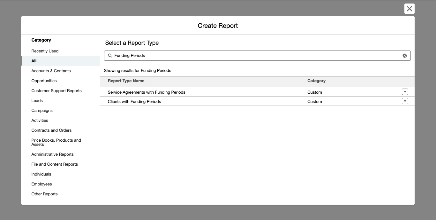Viewport: 436px width, 220px height.
Task: Open dropdown for Clients with Funding Periods
Action: coord(405,101)
